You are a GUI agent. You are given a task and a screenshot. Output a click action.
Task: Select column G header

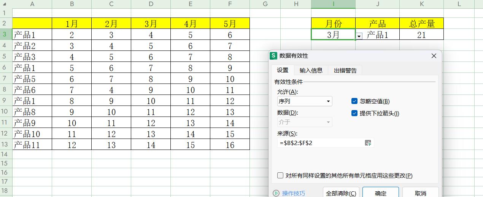coord(265,4)
